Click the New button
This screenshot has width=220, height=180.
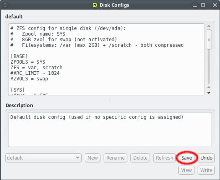[93, 158]
